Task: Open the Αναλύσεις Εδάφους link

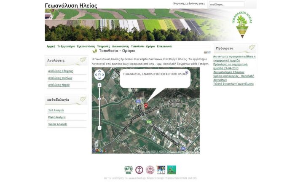Action: [x=61, y=71]
